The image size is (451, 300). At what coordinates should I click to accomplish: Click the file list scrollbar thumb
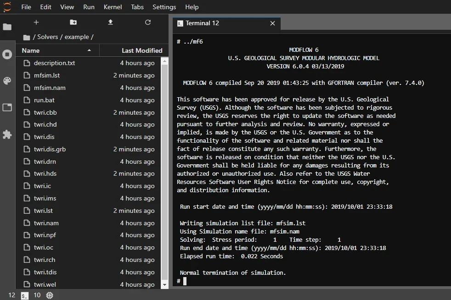click(x=164, y=172)
